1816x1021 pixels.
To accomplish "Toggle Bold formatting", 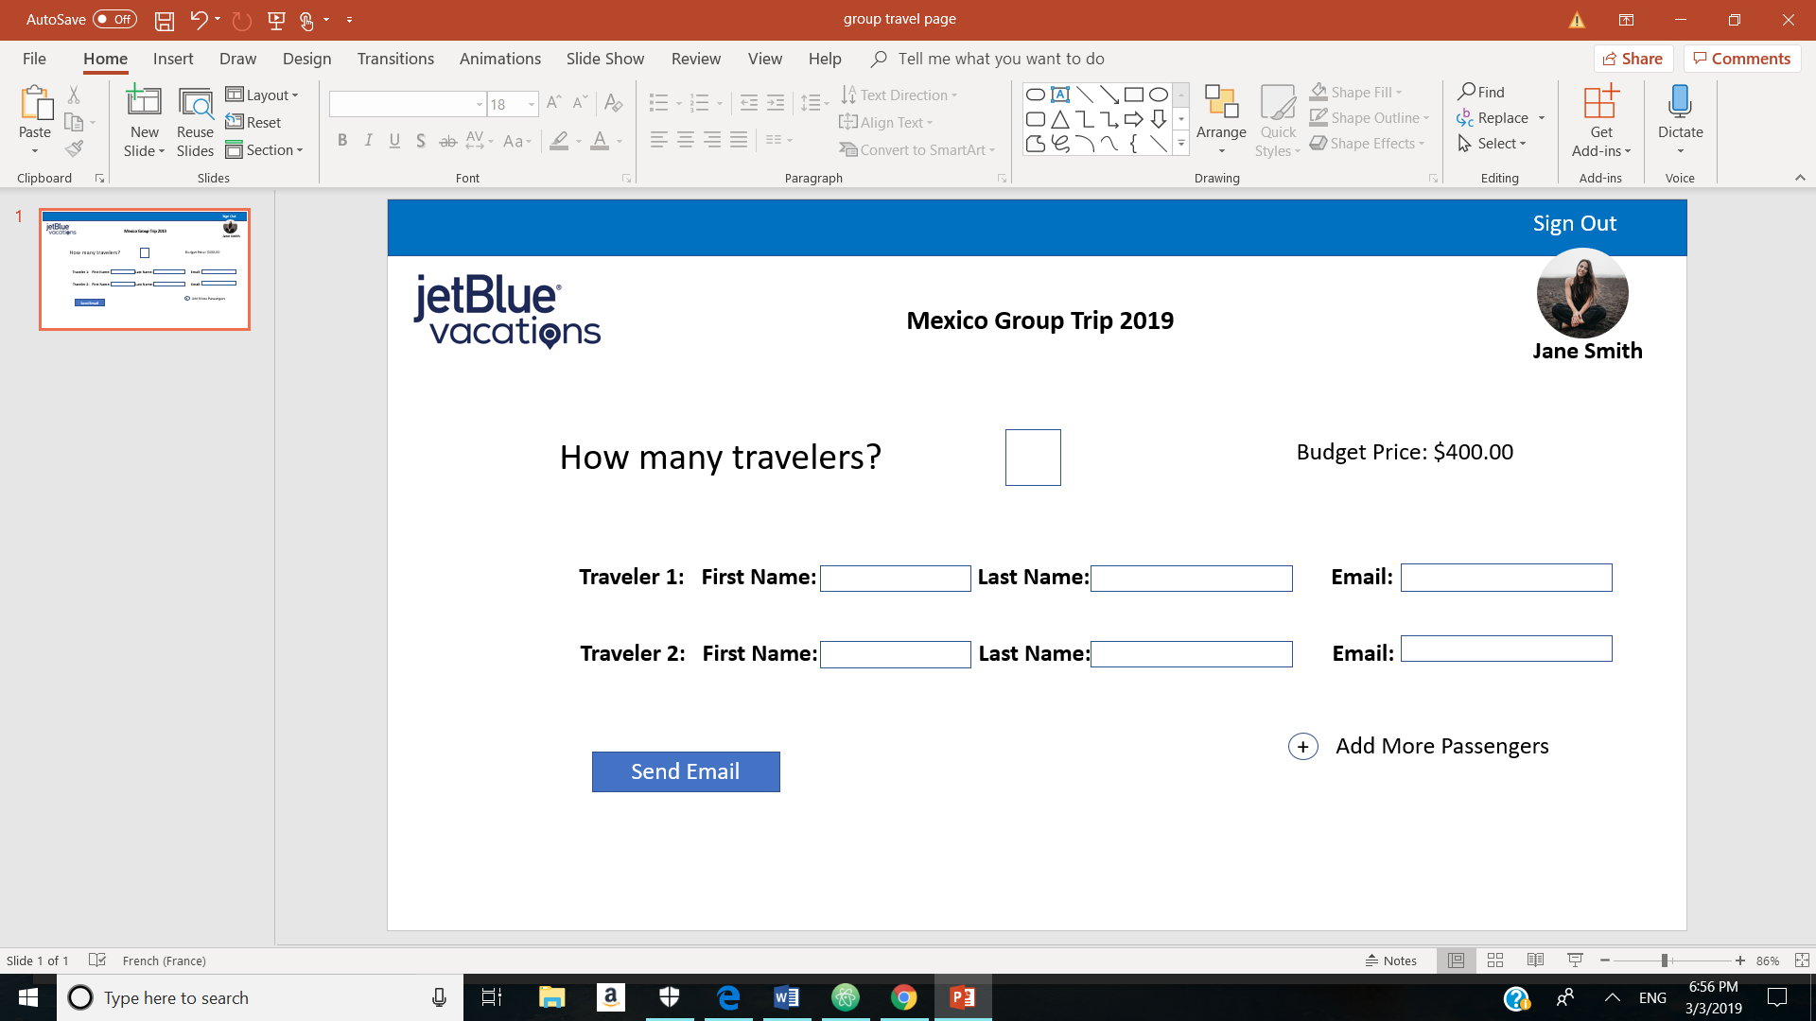I will tap(342, 141).
